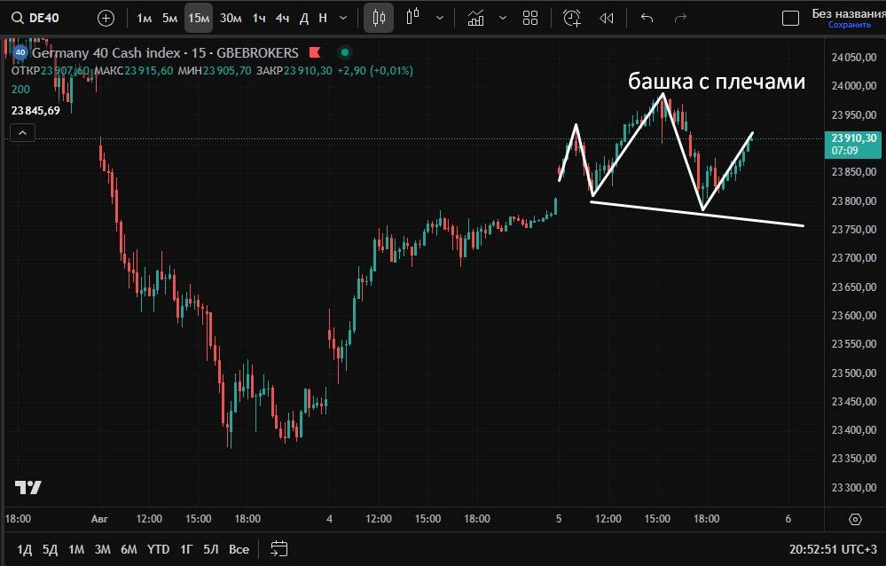This screenshot has width=886, height=566.
Task: Toggle the green market status indicator
Action: coord(345,52)
